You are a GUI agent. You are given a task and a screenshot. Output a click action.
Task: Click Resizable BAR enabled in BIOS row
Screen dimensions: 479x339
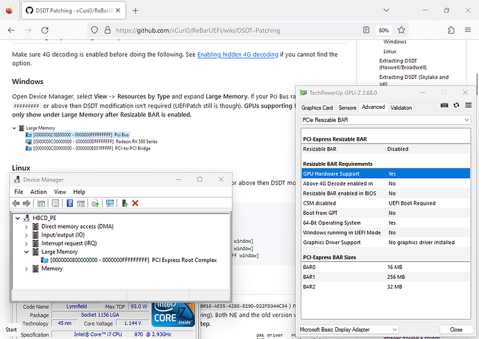point(385,193)
